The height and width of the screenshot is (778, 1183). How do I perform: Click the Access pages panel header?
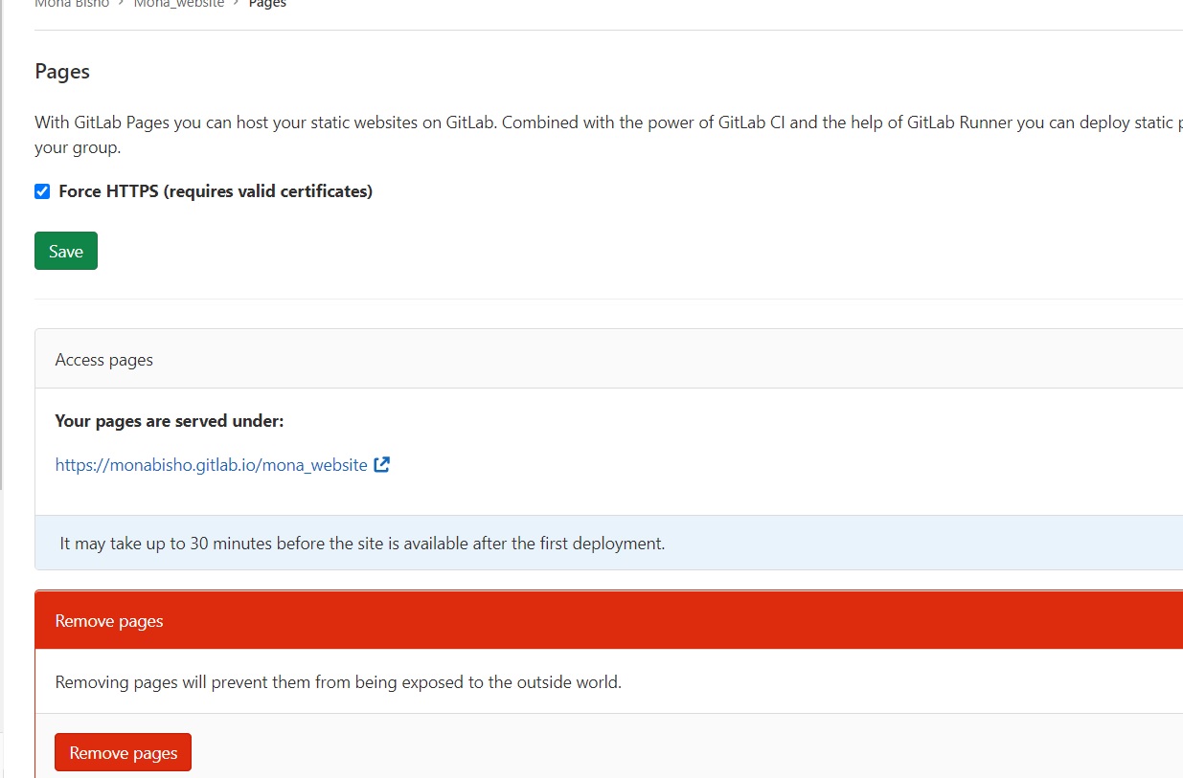[609, 359]
